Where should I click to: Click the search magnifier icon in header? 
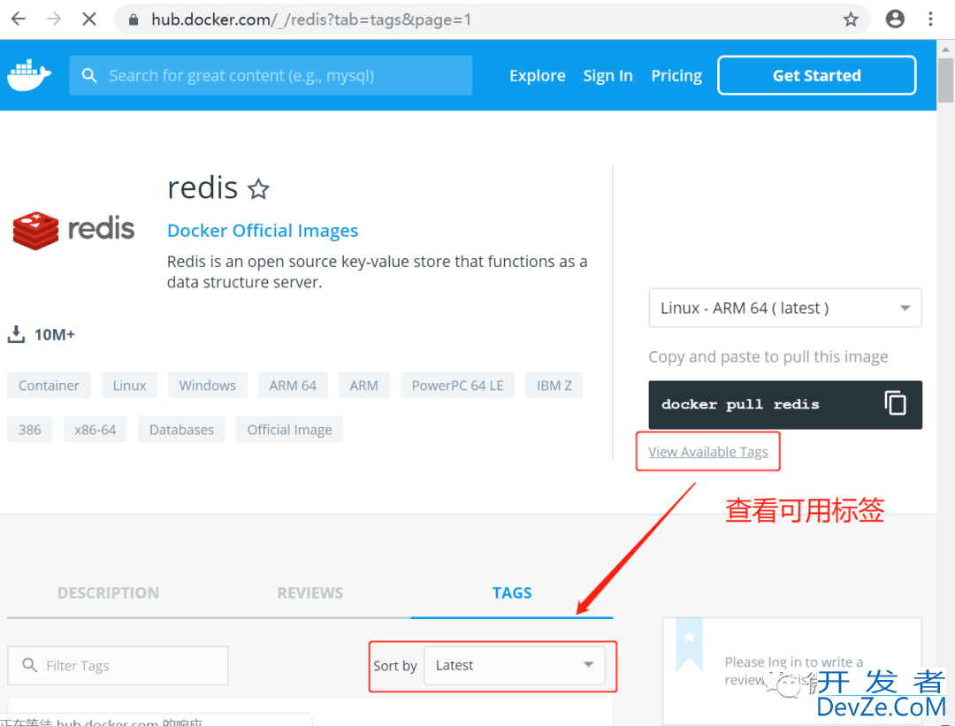pyautogui.click(x=89, y=75)
